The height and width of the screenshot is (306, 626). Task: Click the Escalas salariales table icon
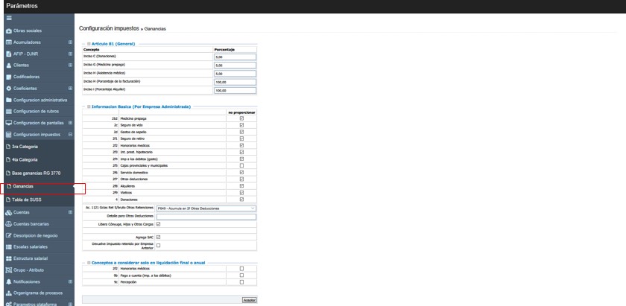(9, 246)
